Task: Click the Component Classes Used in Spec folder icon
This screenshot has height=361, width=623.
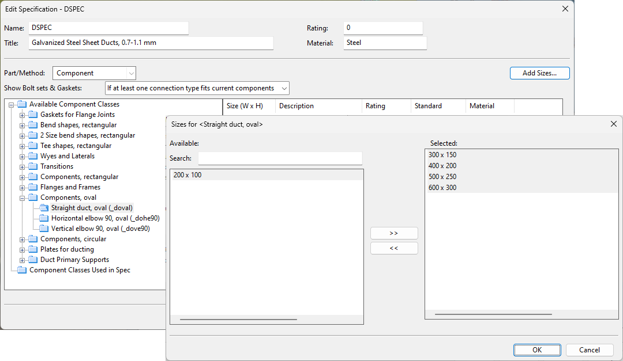Action: [x=22, y=270]
